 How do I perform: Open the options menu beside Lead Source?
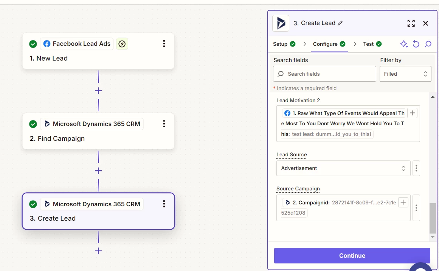point(416,168)
